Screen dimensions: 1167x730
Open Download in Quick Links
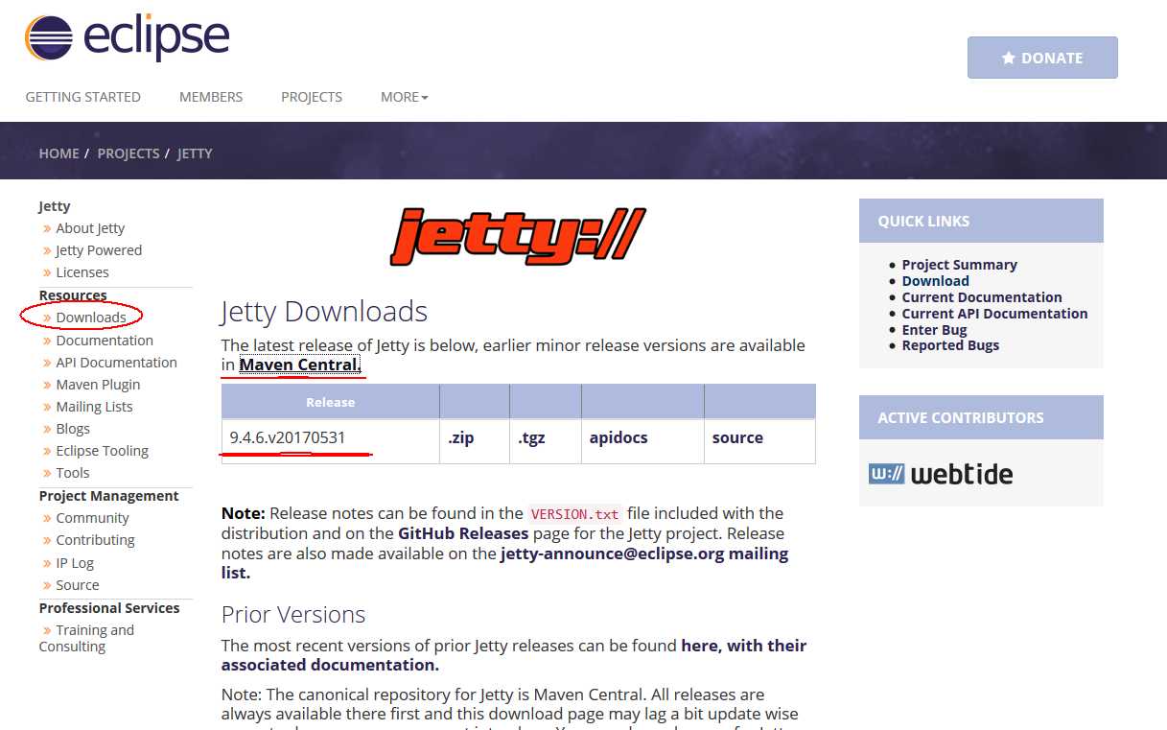pos(936,281)
